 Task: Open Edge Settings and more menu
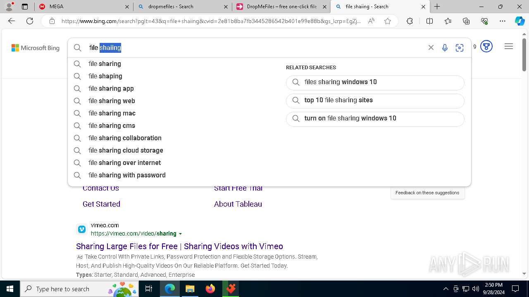click(503, 21)
